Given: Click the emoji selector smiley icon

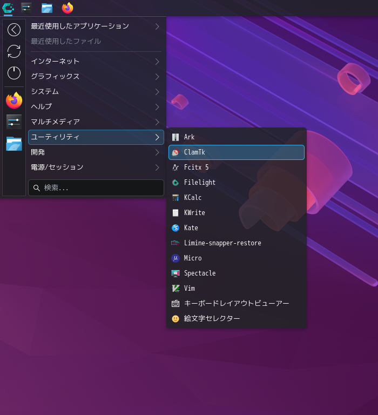Looking at the screenshot, I should click(175, 319).
